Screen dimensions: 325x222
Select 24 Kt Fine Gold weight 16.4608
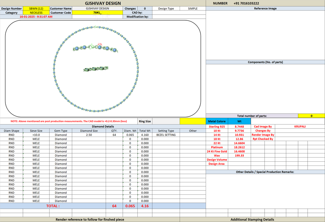[x=239, y=151]
